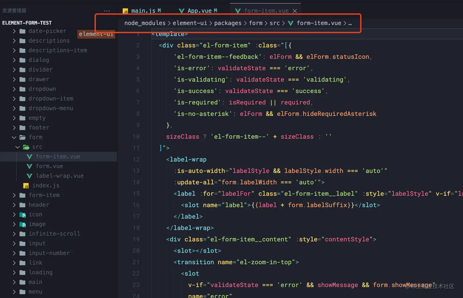Click the JS icon on main.js tab
Image resolution: width=463 pixels, height=298 pixels.
click(x=126, y=11)
